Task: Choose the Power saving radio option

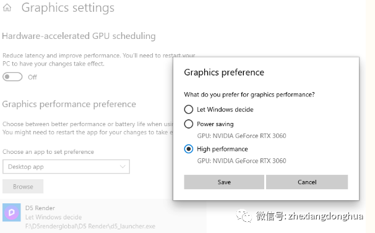Action: [189, 124]
